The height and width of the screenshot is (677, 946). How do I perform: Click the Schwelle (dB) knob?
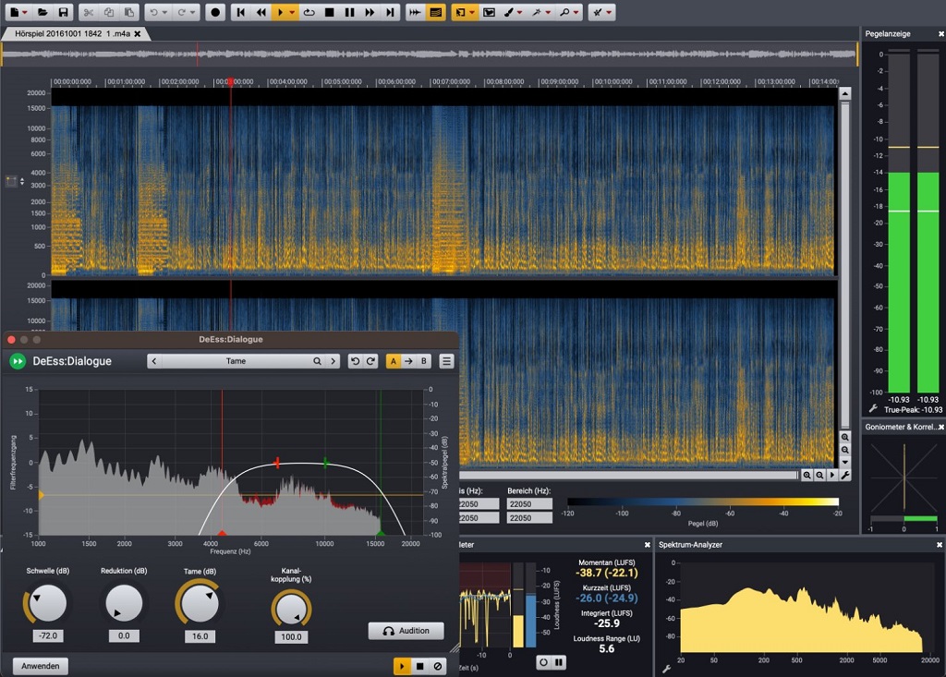[x=47, y=603]
